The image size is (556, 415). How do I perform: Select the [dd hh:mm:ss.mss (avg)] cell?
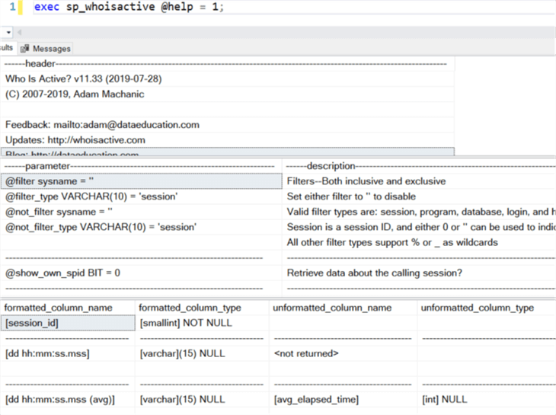[x=68, y=400]
